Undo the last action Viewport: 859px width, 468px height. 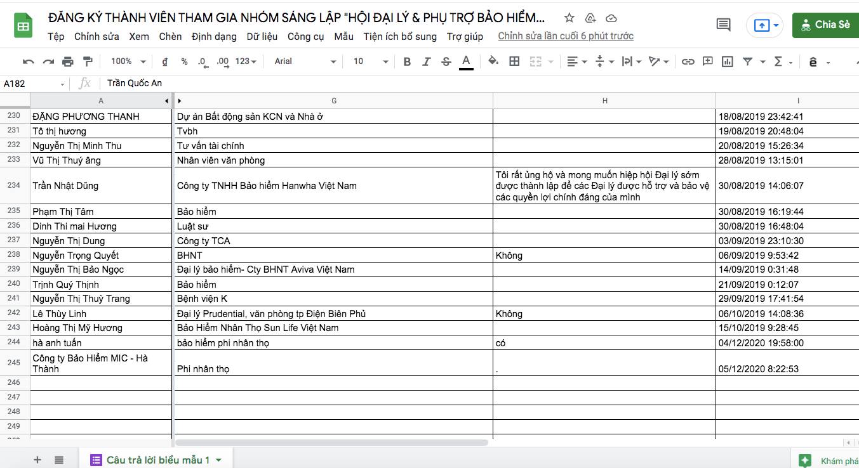[x=28, y=62]
